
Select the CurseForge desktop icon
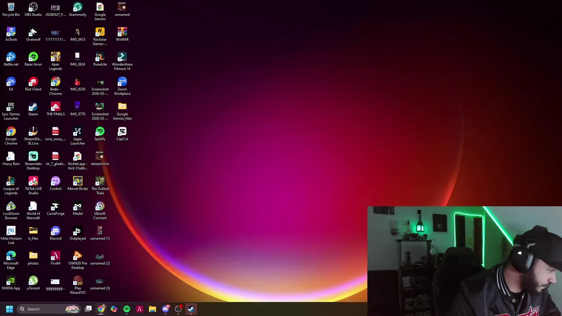coord(55,208)
